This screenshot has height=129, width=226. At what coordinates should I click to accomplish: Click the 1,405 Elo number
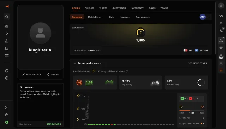[x=141, y=40]
